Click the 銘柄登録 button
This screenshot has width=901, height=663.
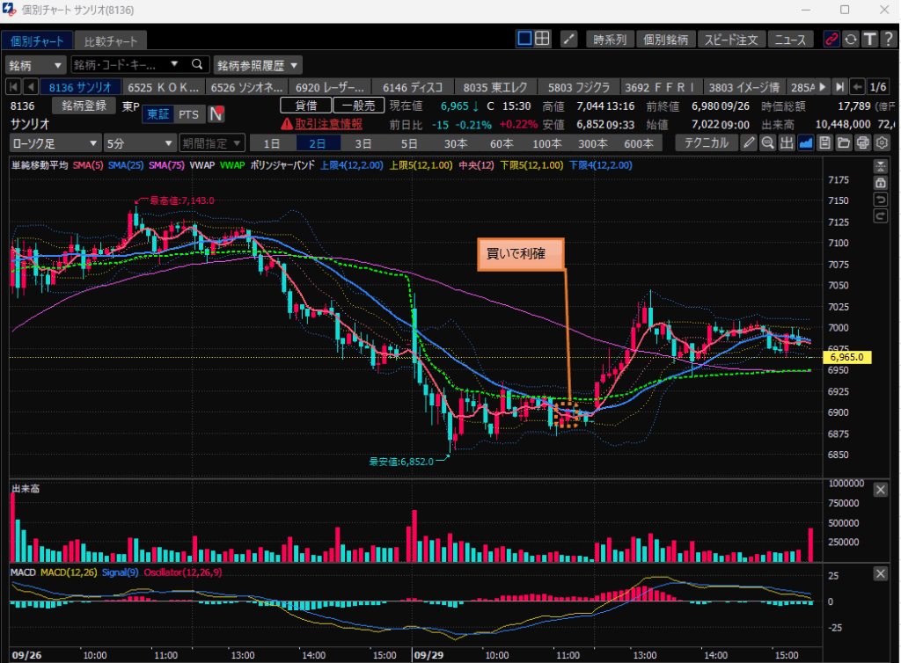(84, 106)
